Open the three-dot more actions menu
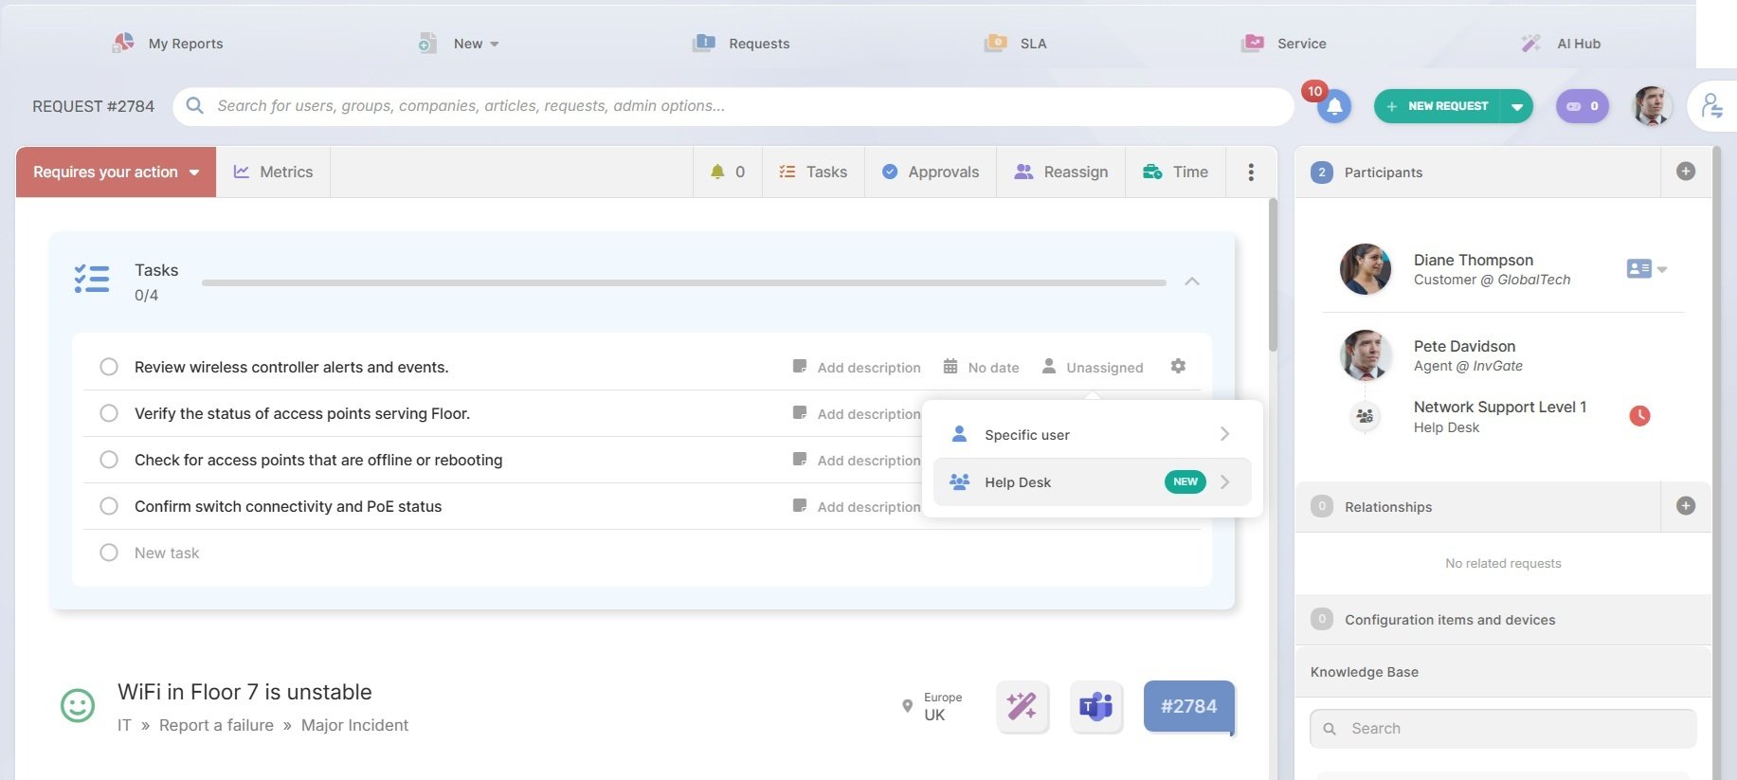Screen dimensions: 1737x780 coord(1251,172)
